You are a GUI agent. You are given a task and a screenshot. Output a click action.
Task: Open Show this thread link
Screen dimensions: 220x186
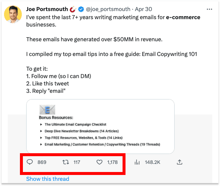tap(48, 179)
